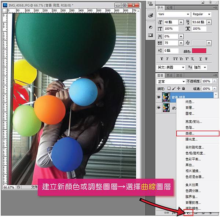Click the red 顏色 text color swatch
The image size is (220, 217).
(199, 51)
